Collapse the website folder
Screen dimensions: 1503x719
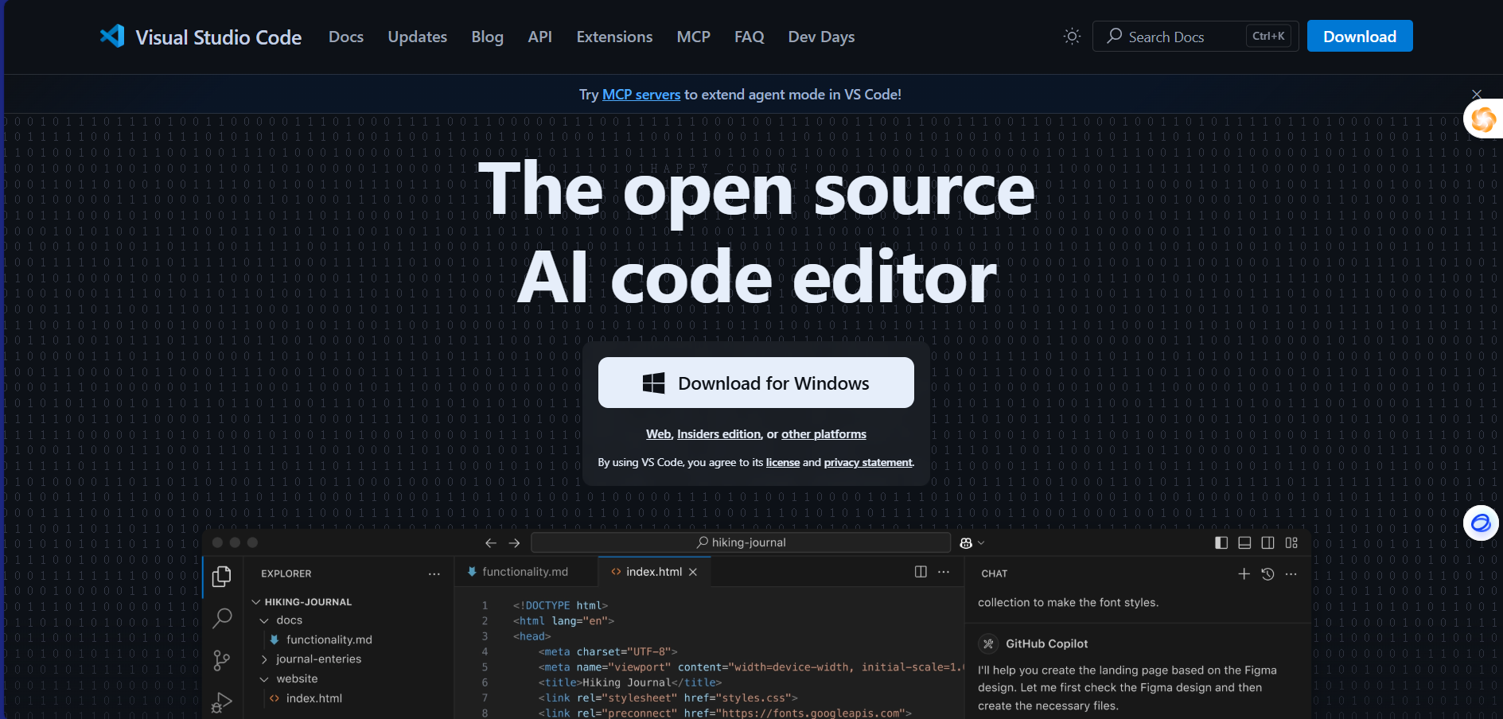click(x=264, y=679)
